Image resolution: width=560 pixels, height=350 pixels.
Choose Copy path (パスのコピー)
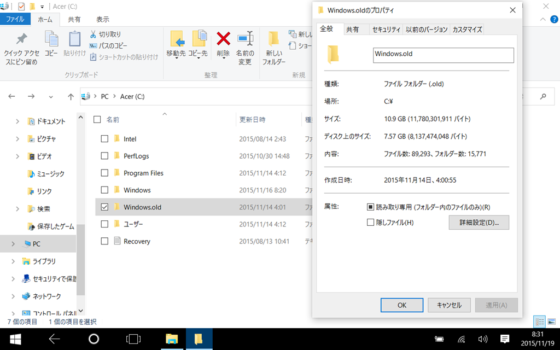pyautogui.click(x=109, y=46)
